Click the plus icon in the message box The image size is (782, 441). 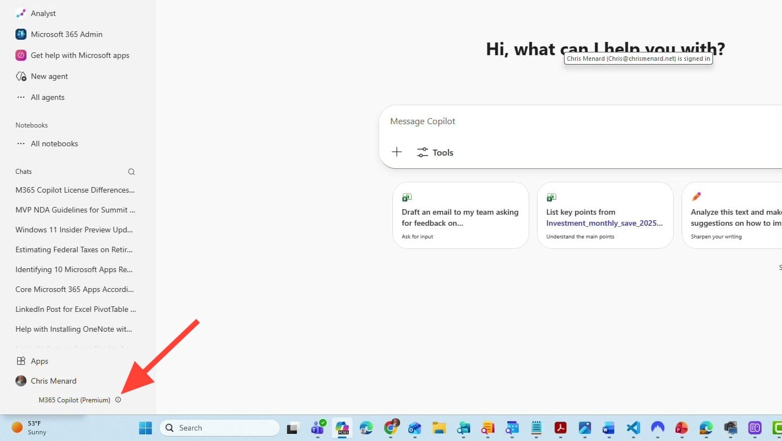click(397, 152)
